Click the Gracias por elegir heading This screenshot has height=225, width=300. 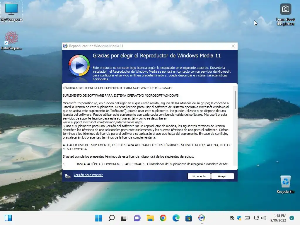pos(156,56)
